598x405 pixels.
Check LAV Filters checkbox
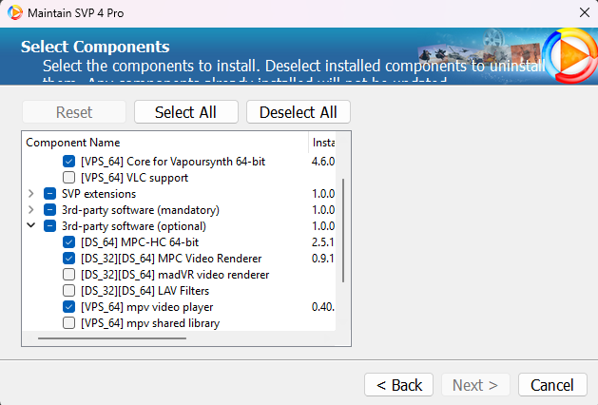(69, 291)
